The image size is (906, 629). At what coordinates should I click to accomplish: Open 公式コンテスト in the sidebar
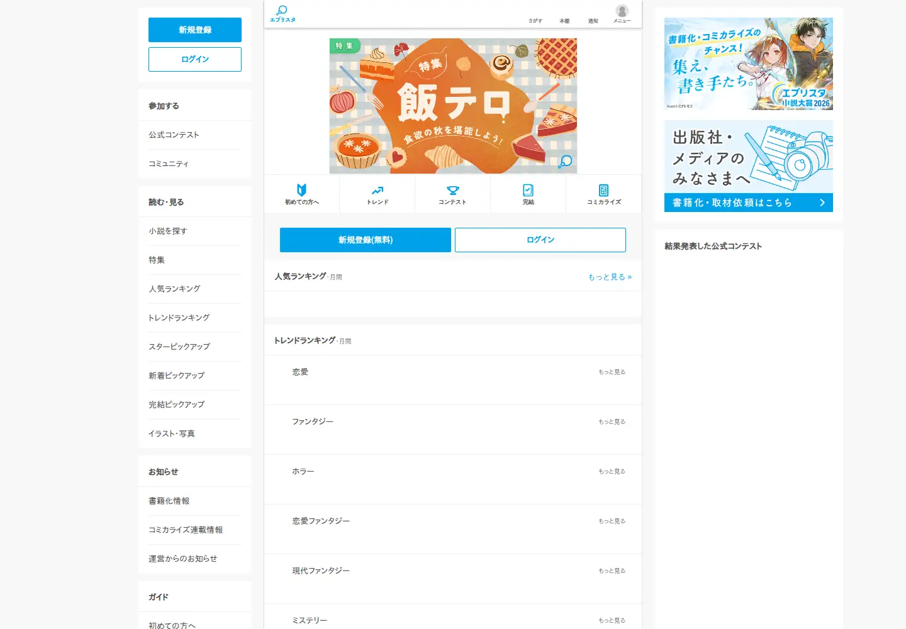pos(195,135)
